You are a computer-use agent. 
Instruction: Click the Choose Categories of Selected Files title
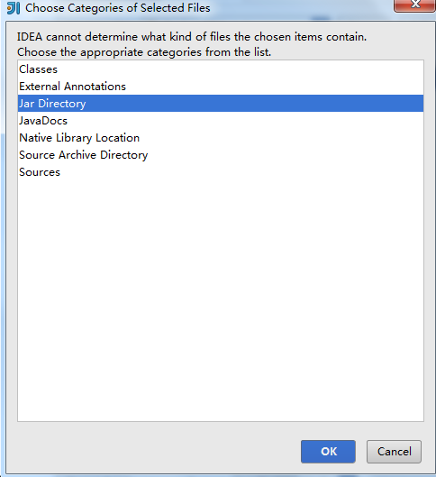(118, 8)
